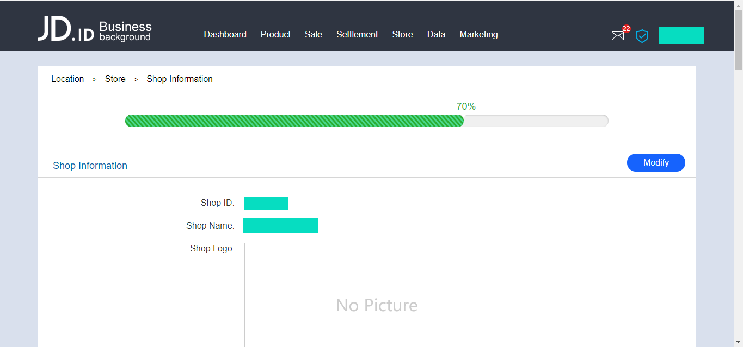The image size is (743, 347).
Task: Open the Store breadcrumb link
Action: point(115,79)
